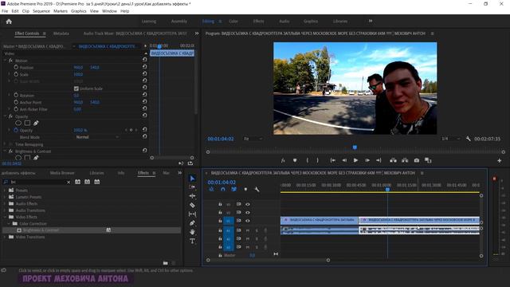Toggle animation stopwatch for Rotation
This screenshot has height=287, width=510.
pos(16,95)
